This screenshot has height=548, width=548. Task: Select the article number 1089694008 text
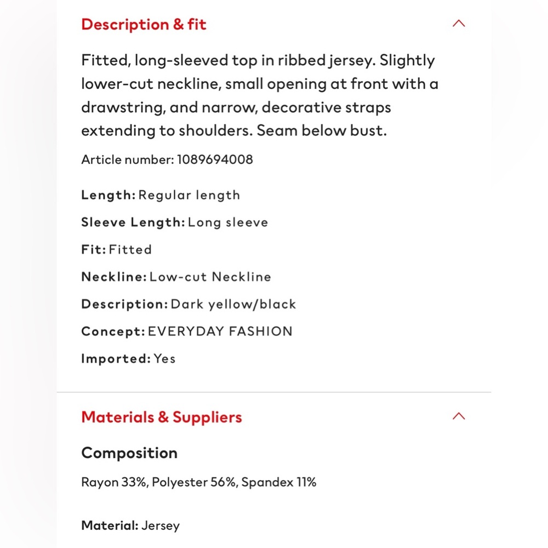215,159
